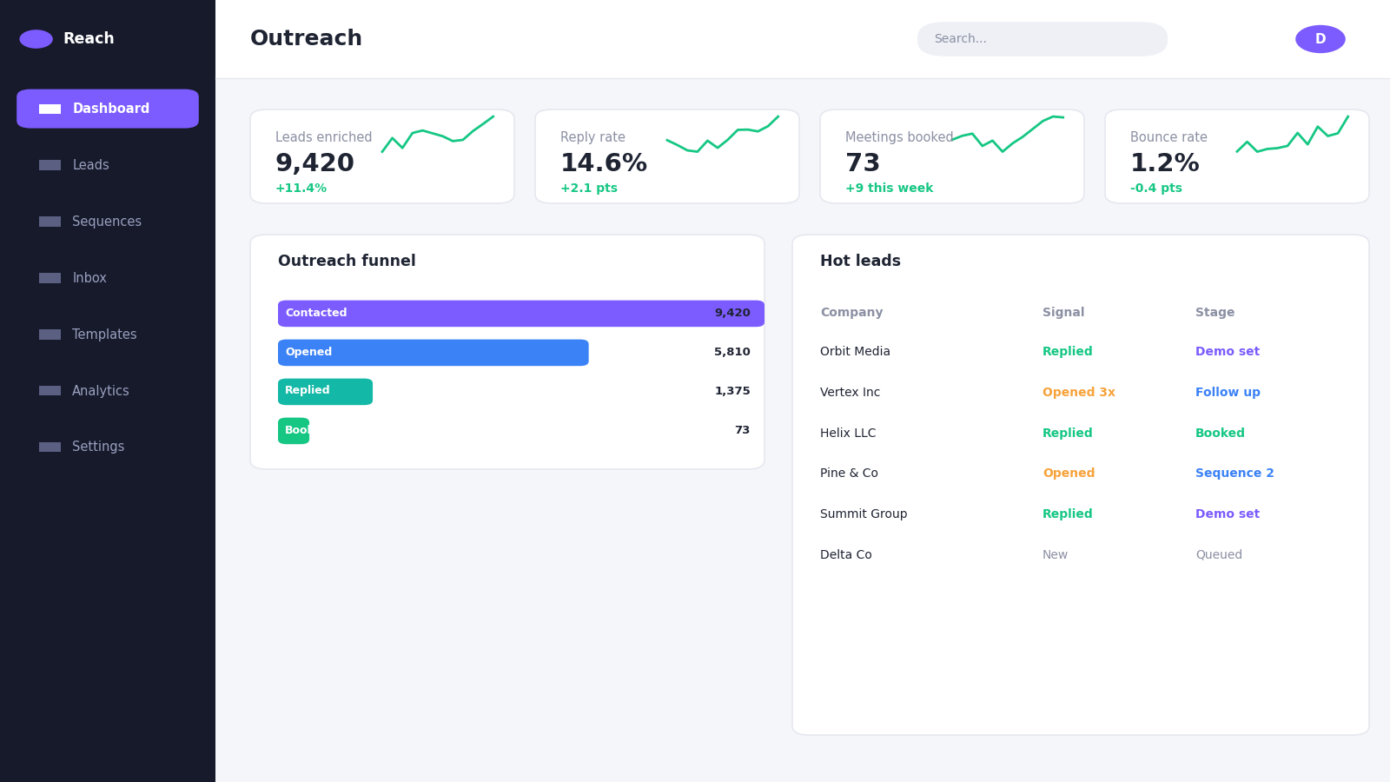This screenshot has height=782, width=1390.
Task: Click the +2.1 pts change text
Action: [x=589, y=188]
